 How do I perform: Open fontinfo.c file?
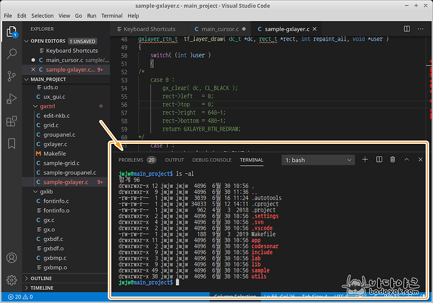(x=56, y=201)
